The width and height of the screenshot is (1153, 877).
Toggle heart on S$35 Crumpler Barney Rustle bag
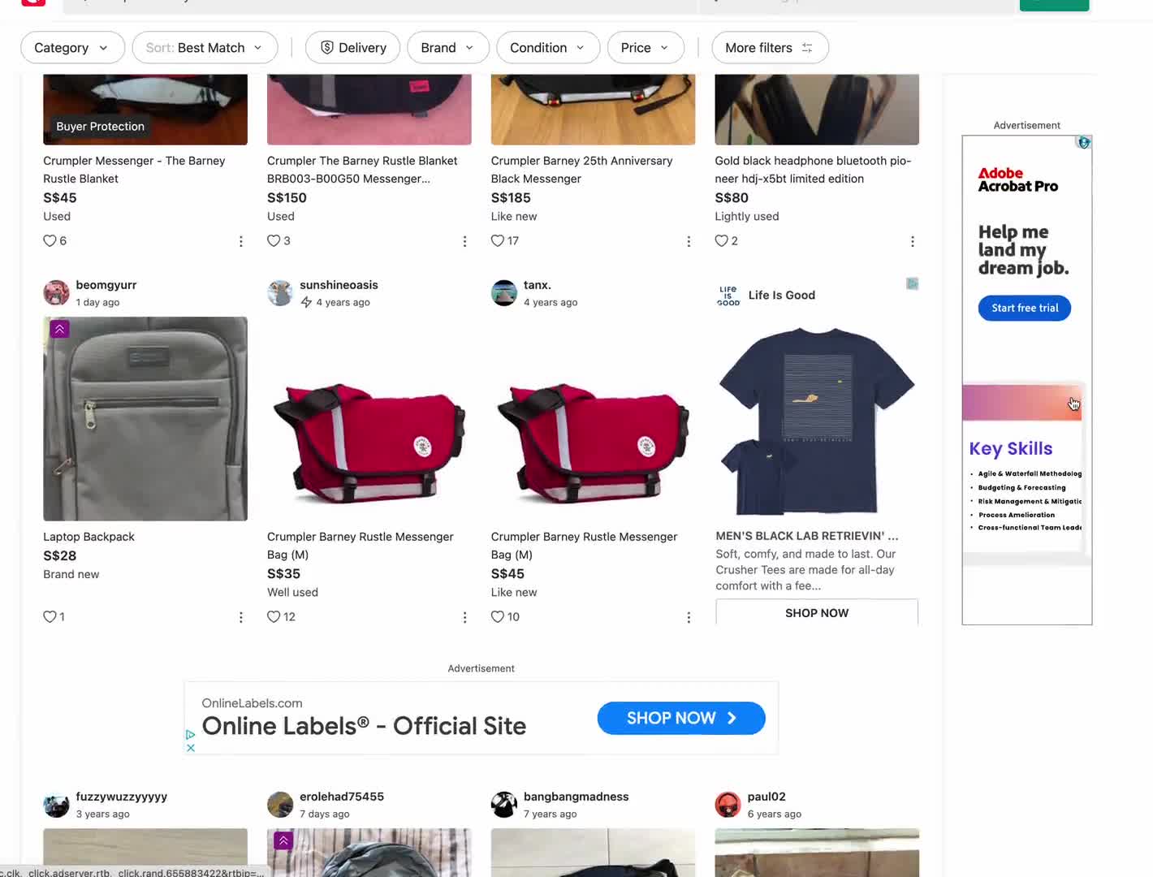click(x=274, y=617)
